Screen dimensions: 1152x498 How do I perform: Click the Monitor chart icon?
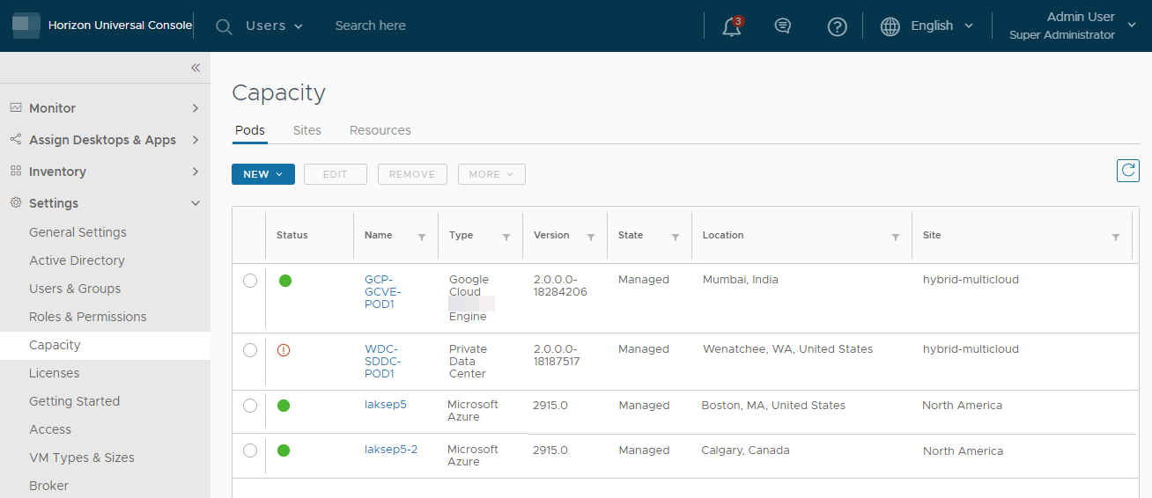16,107
